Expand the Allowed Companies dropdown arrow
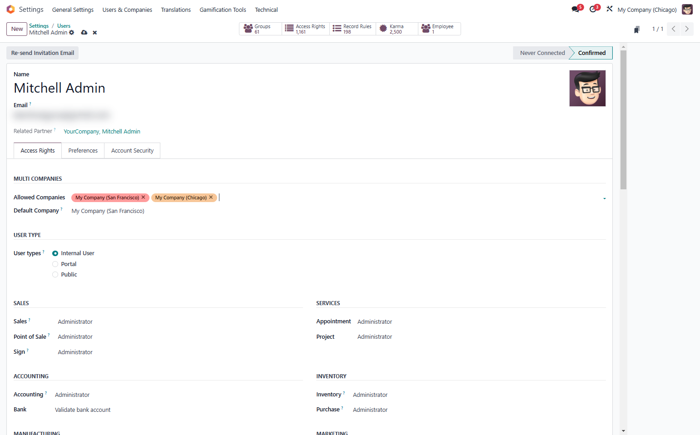 (604, 198)
